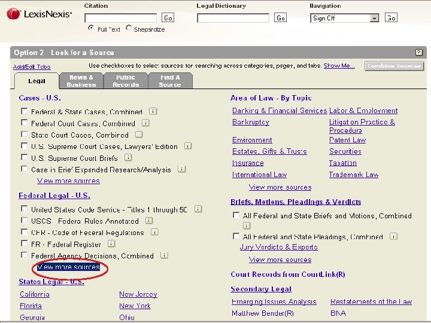Check Case in Brief Expanded Research/Analysis

[24, 169]
